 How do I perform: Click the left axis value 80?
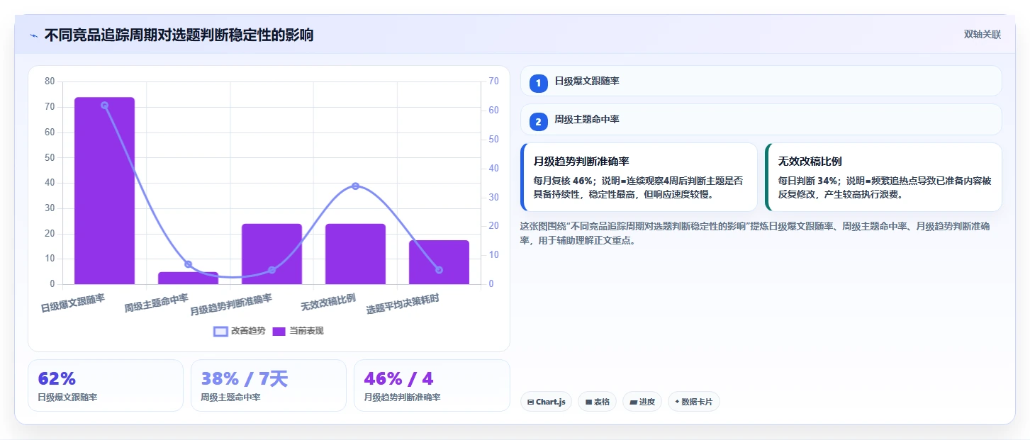tap(50, 81)
